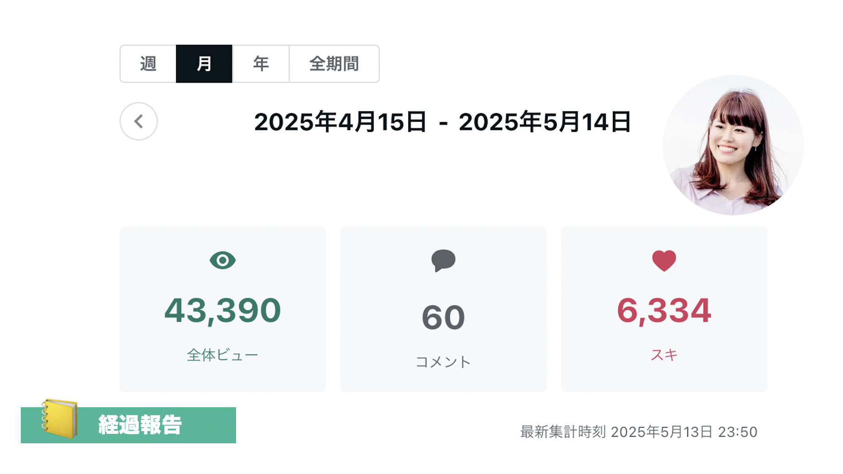The width and height of the screenshot is (843, 474).
Task: Switch to the 週 tab
Action: coord(148,64)
